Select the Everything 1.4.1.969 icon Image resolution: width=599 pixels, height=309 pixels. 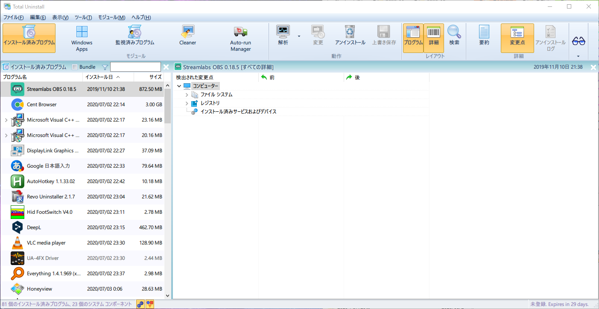pyautogui.click(x=17, y=274)
